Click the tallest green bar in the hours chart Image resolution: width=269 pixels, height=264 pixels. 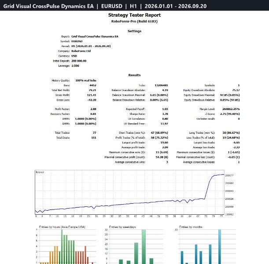62,247
